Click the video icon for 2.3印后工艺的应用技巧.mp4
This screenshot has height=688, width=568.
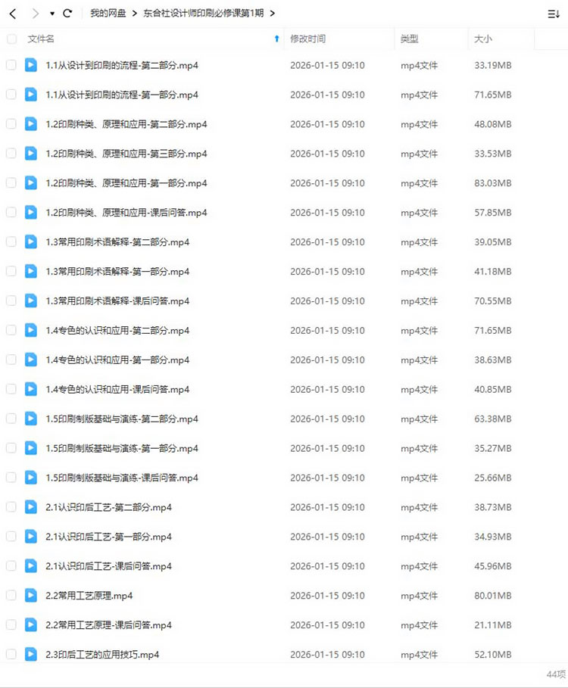31,654
